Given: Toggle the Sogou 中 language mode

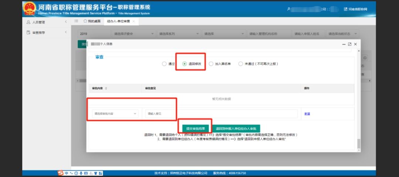Looking at the screenshot, I should coord(66,173).
